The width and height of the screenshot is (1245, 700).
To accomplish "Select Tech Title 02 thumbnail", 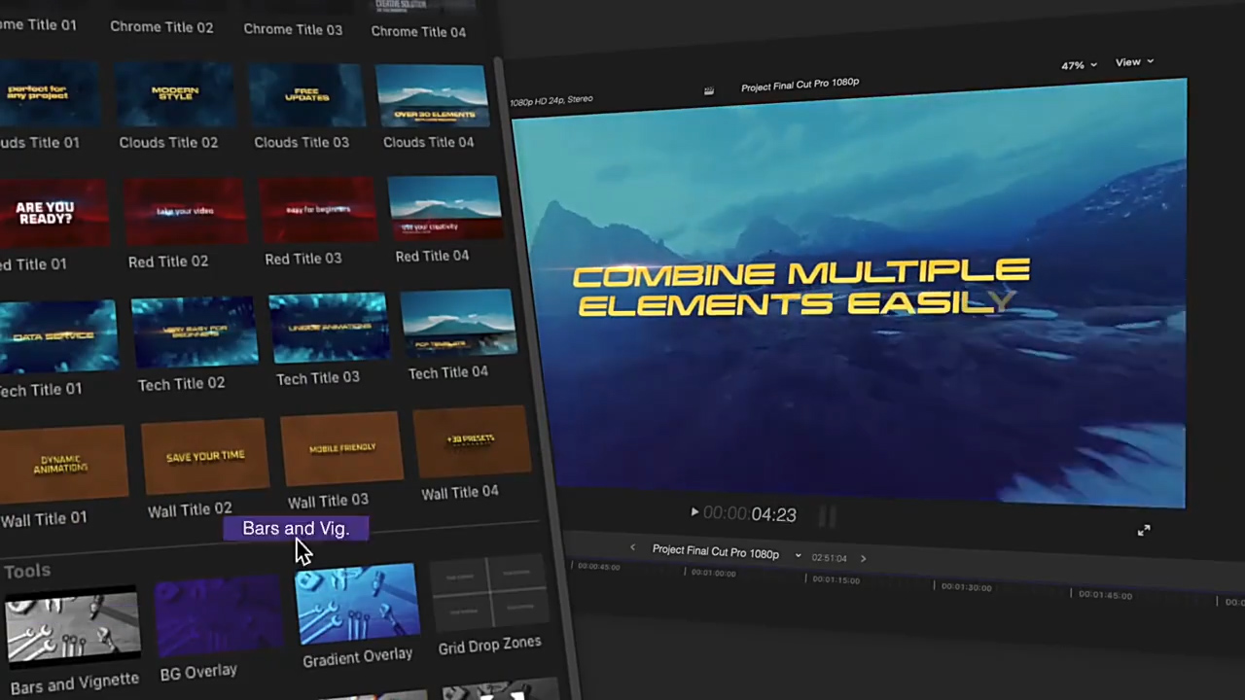I will (194, 333).
